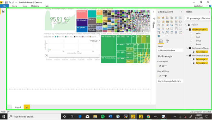Select the Map (globe) visualization
Screen dimensions: 212x120
pos(180,25)
